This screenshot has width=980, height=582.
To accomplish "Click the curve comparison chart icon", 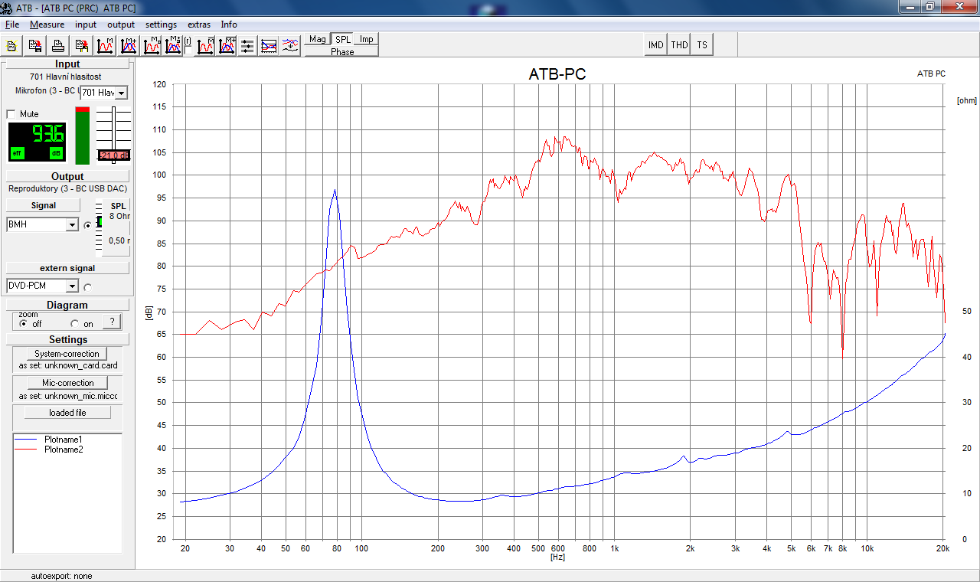I will [269, 46].
